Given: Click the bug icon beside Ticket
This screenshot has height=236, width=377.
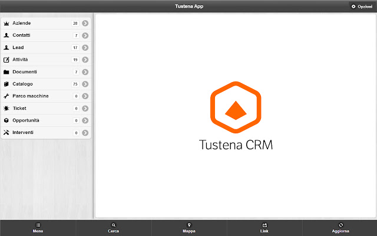Looking at the screenshot, I should tap(6, 109).
